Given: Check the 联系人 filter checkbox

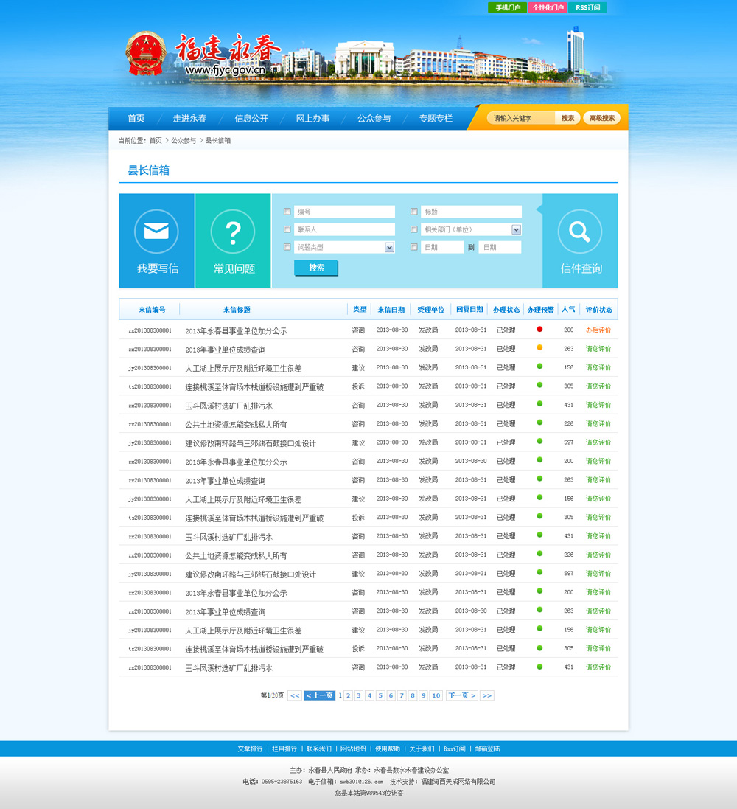Looking at the screenshot, I should click(287, 229).
